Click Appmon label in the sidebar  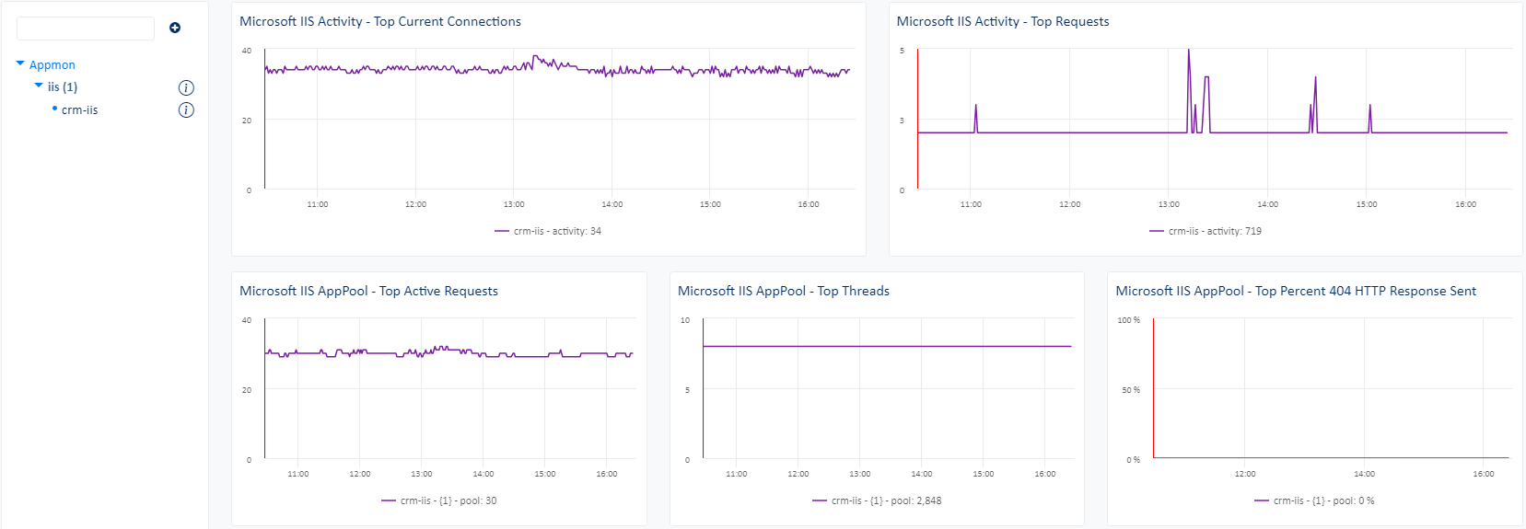52,64
